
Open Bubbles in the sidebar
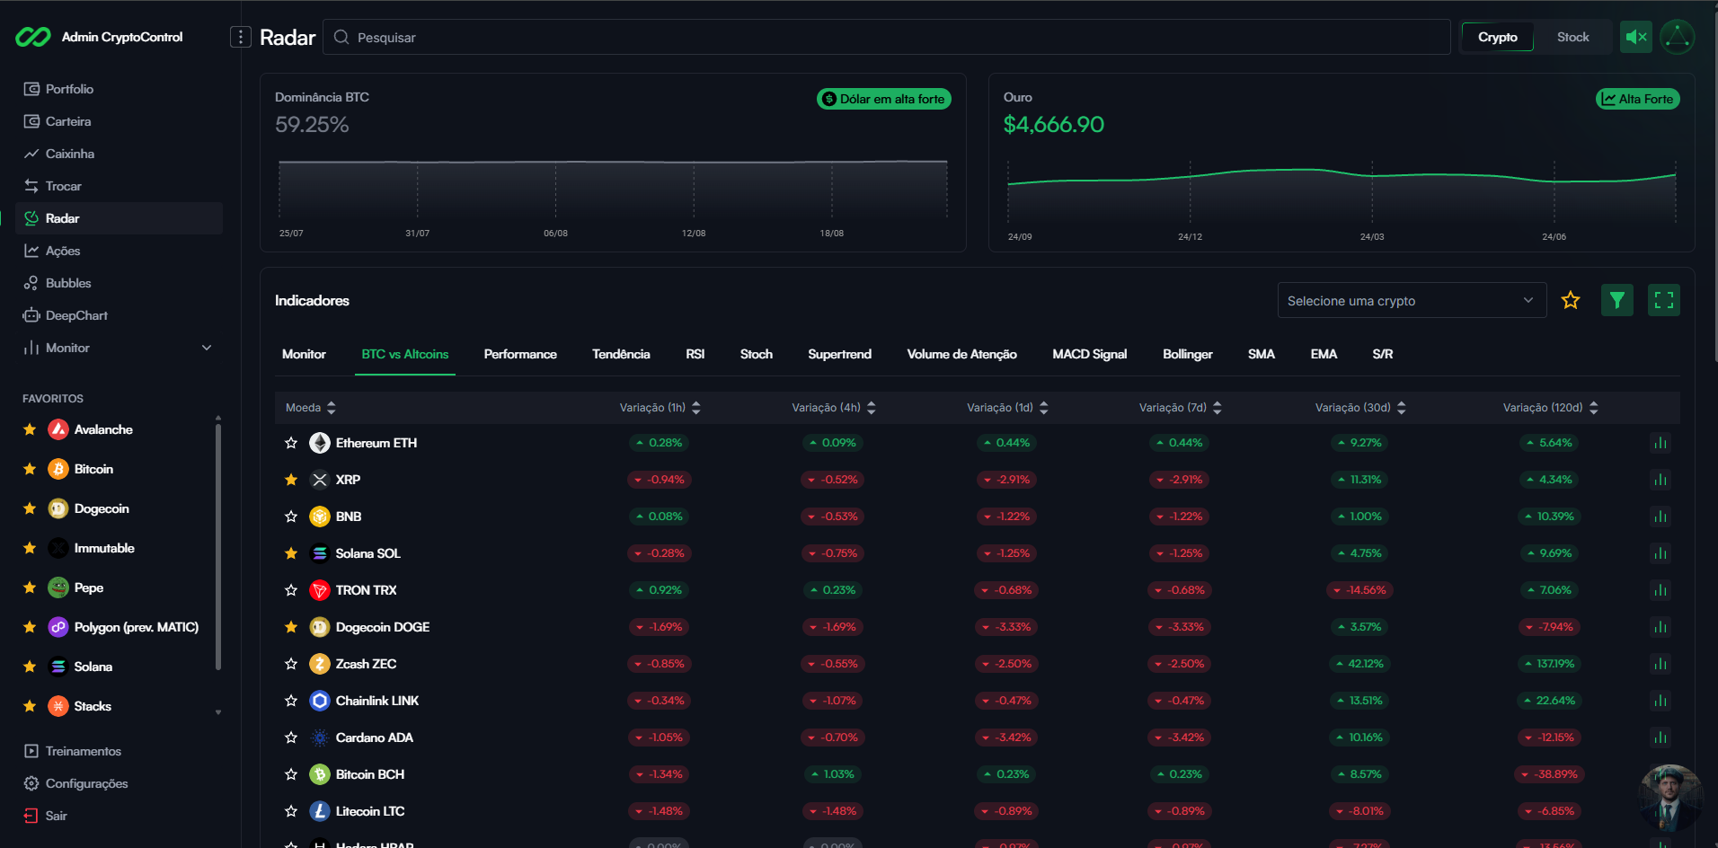coord(119,283)
